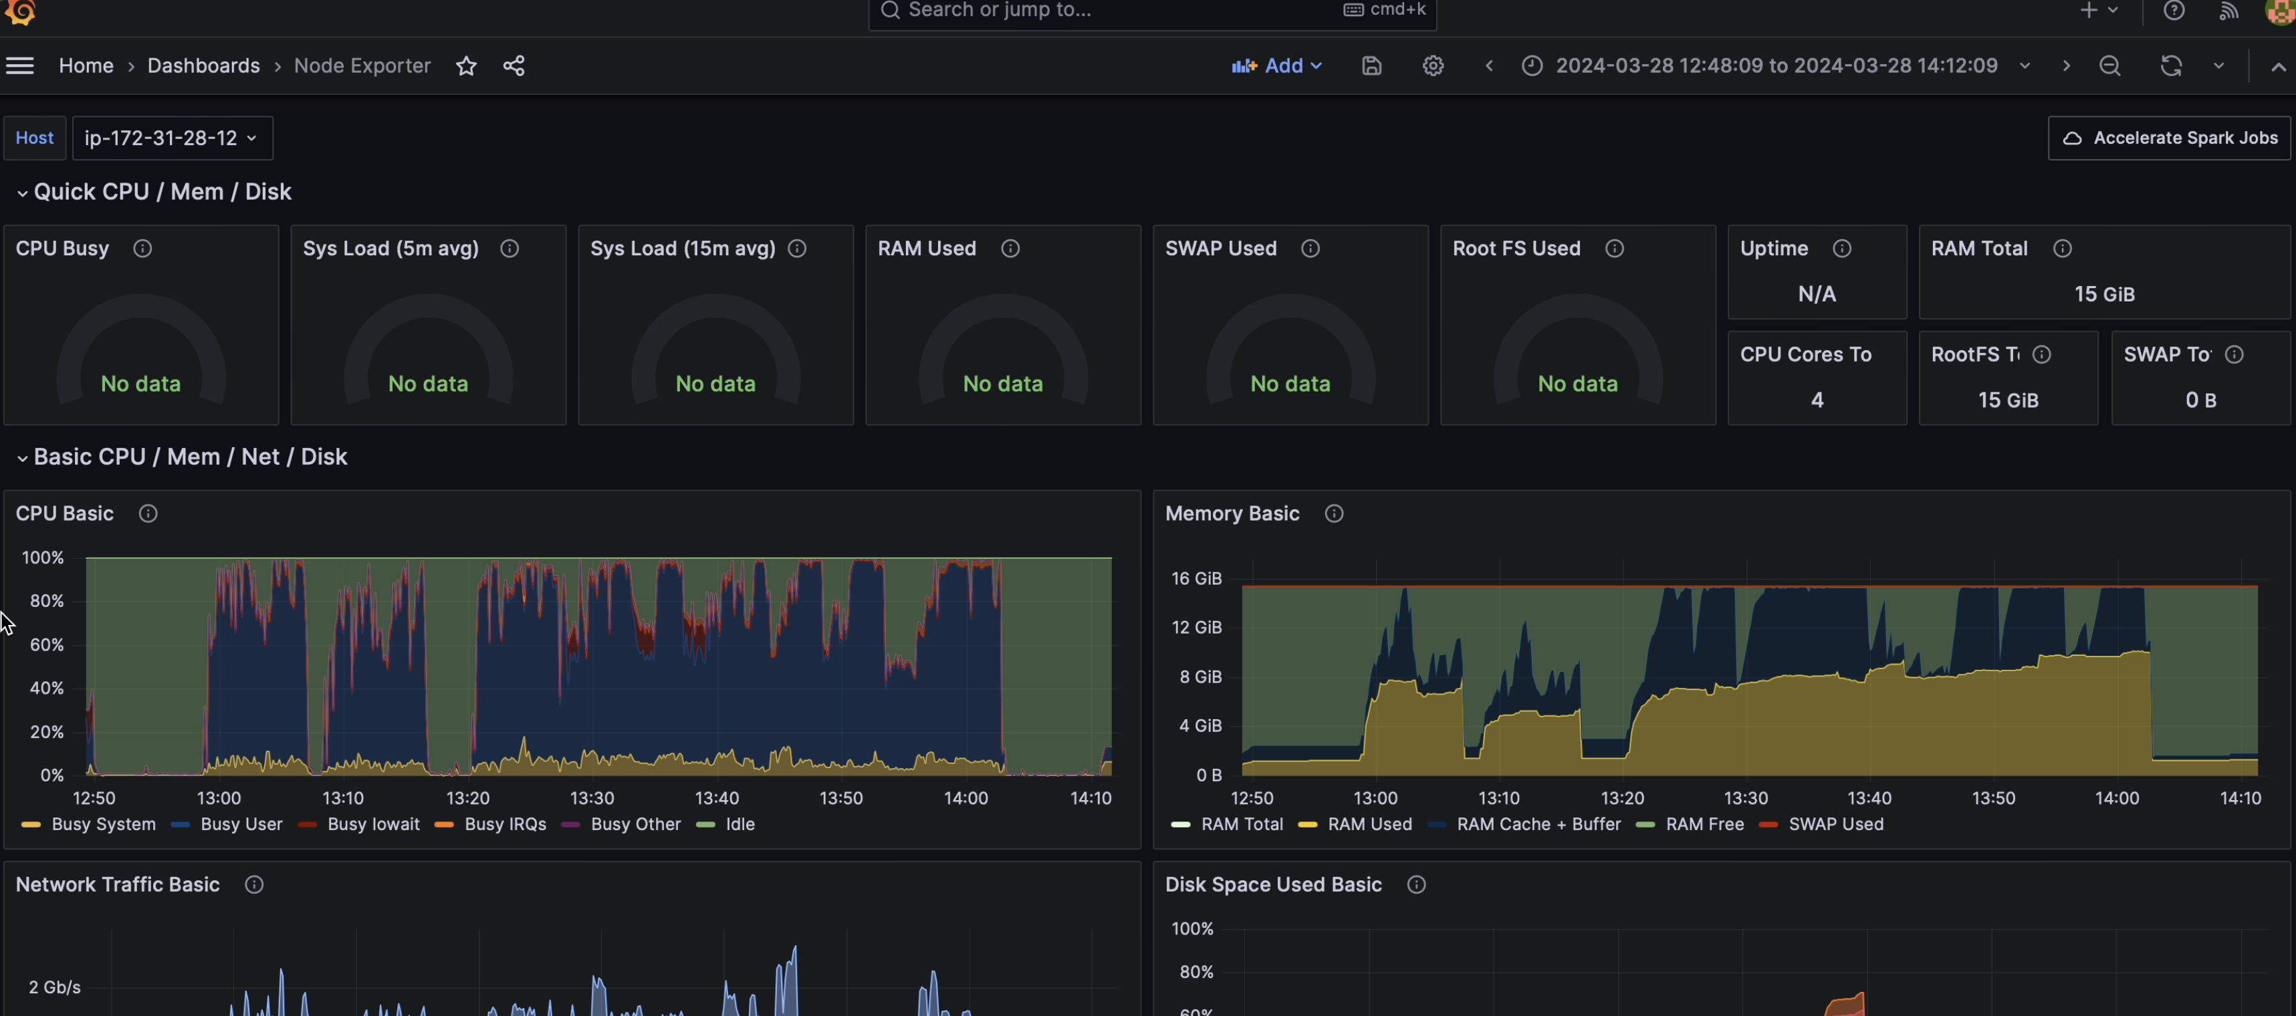Viewport: 2296px width, 1016px height.
Task: Refresh the dashboard data
Action: (x=2171, y=65)
